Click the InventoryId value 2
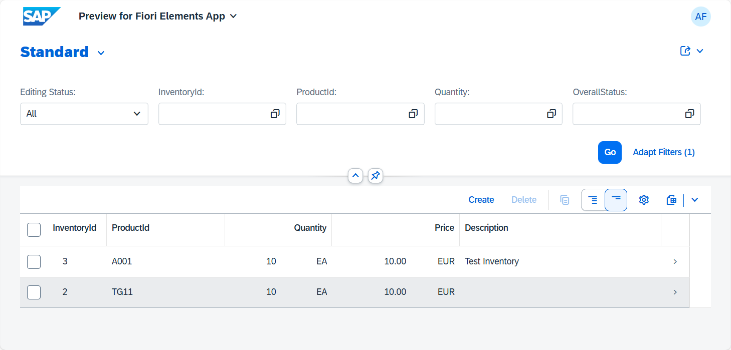Viewport: 731px width, 350px height. point(65,292)
